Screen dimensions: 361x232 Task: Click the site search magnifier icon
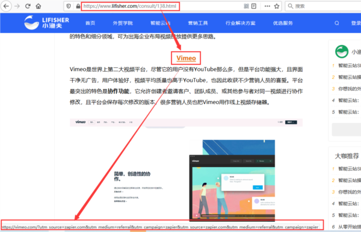point(337,23)
